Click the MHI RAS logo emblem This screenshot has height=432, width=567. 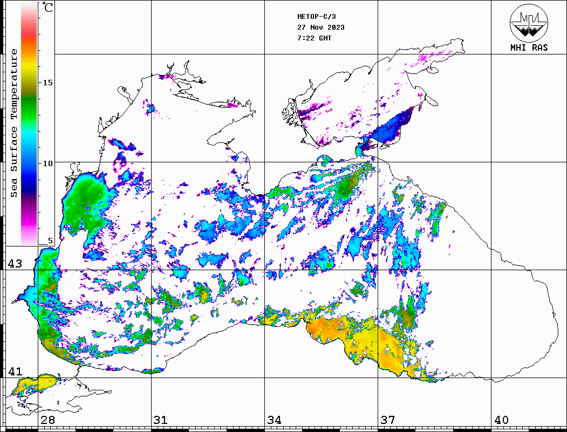[x=529, y=23]
